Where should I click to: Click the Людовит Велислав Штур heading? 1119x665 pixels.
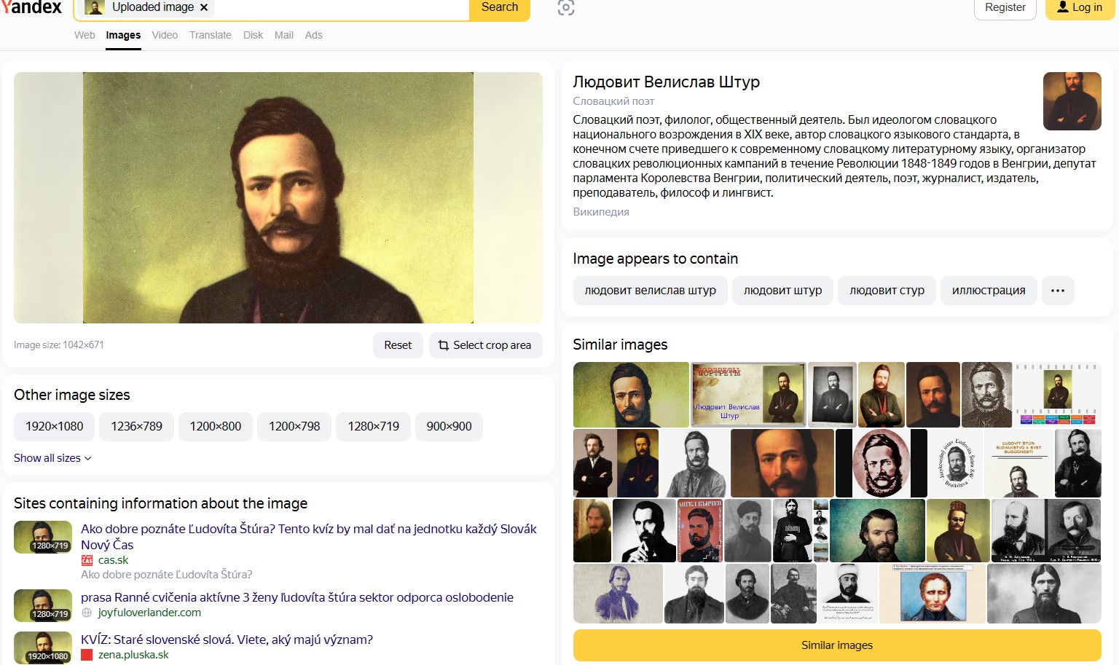tap(667, 82)
